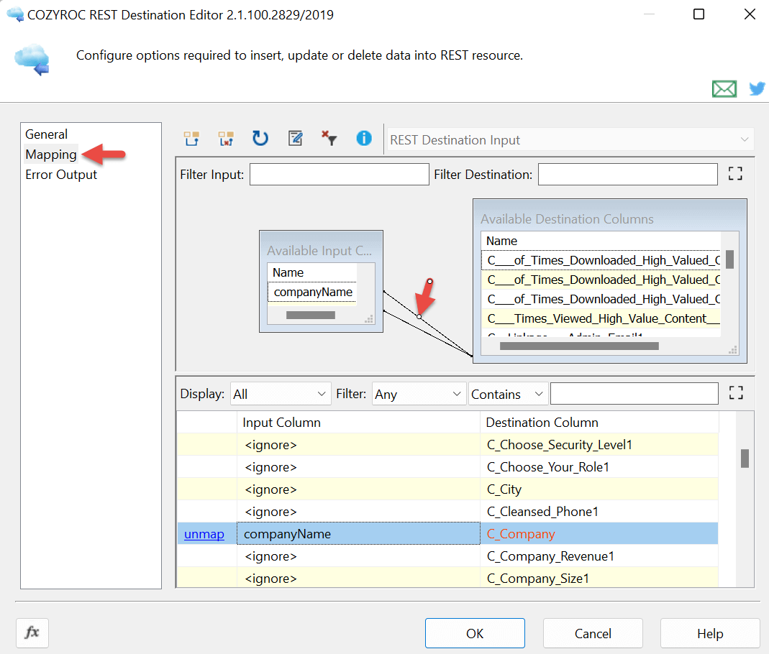Click <ignore> input cell for C_City row
This screenshot has height=654, width=769.
click(x=358, y=489)
